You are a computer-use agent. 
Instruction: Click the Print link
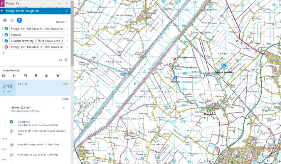coord(65,99)
